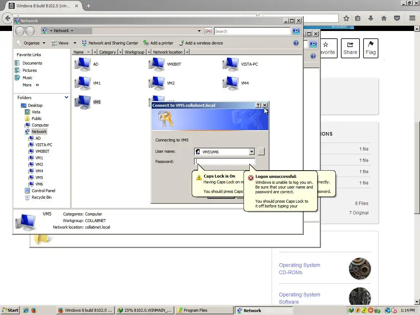Click the Network window Search box

[252, 31]
